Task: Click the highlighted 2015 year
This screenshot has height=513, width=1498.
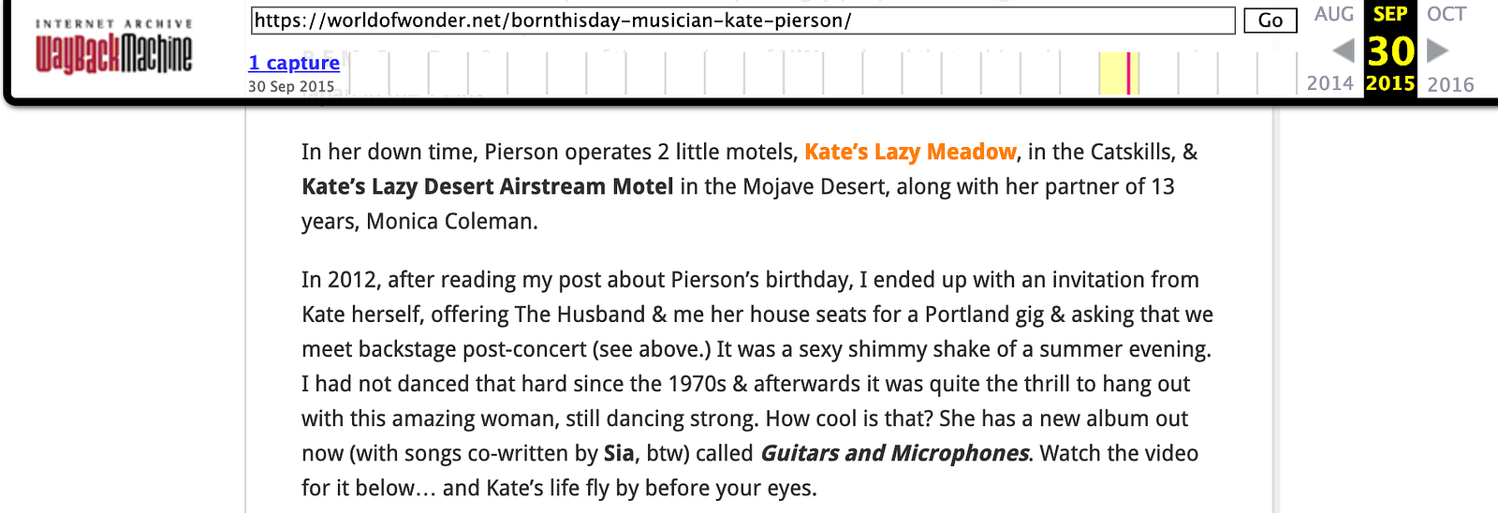Action: tap(1390, 83)
